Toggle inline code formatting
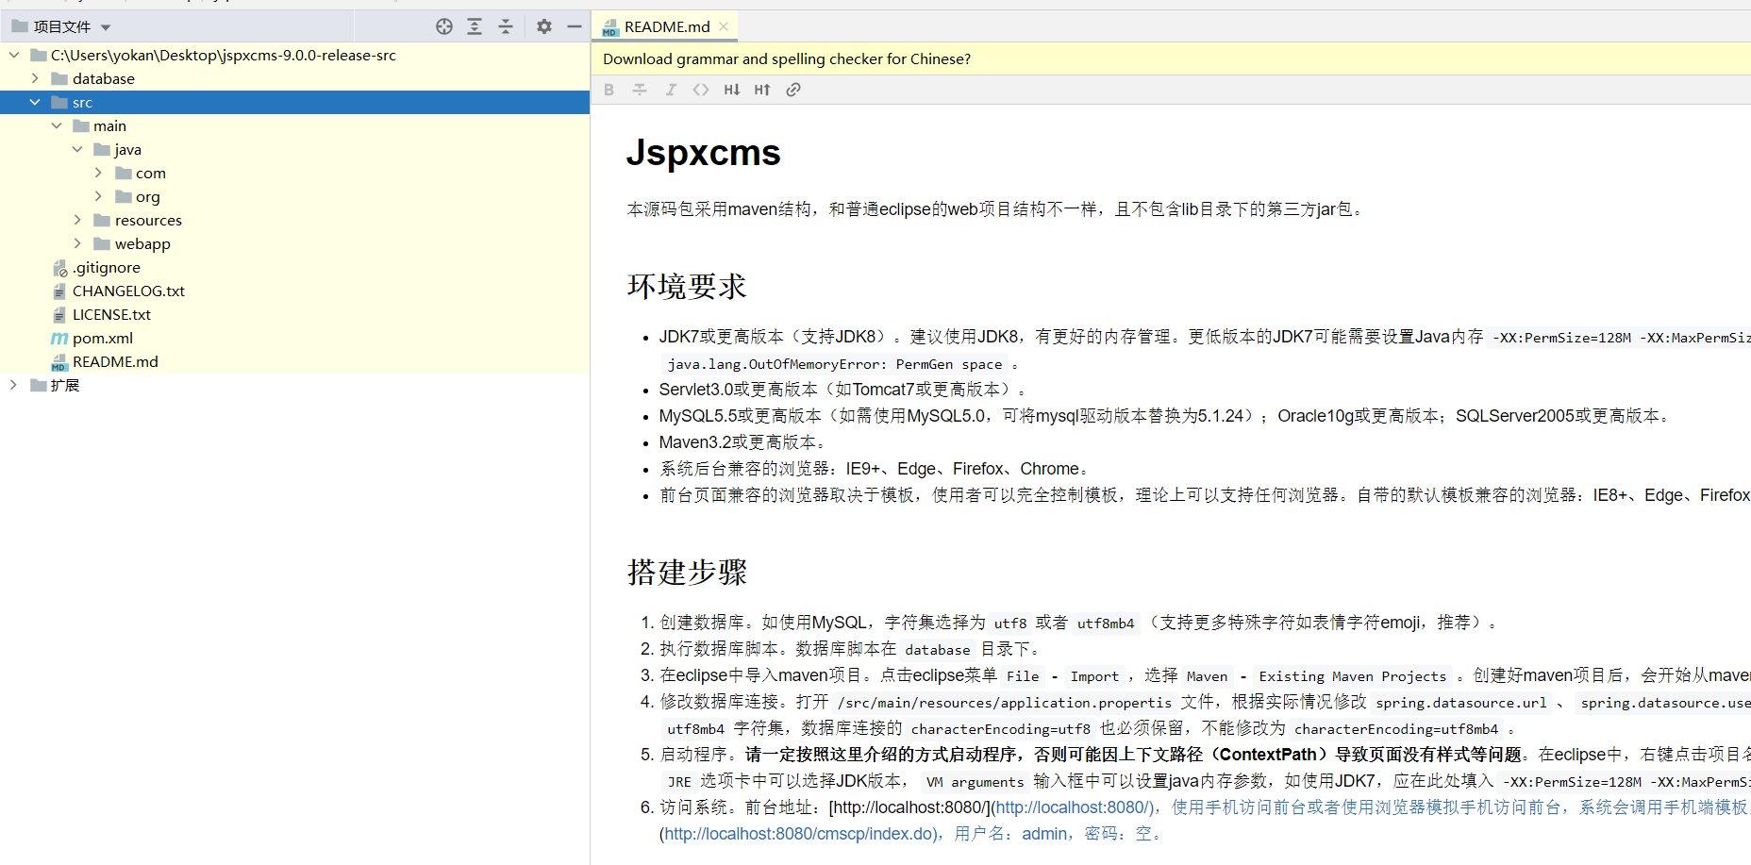 click(x=701, y=90)
